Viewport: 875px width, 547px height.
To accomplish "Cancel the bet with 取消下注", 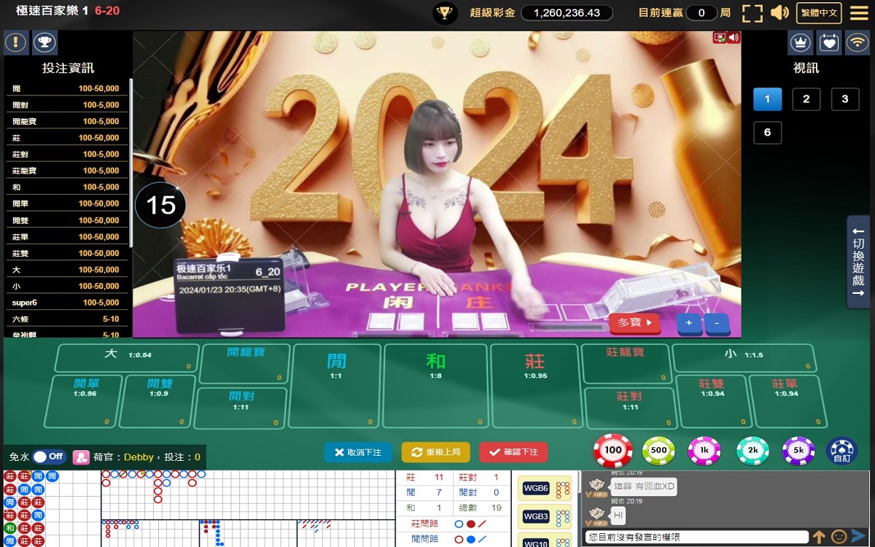I will click(x=357, y=452).
